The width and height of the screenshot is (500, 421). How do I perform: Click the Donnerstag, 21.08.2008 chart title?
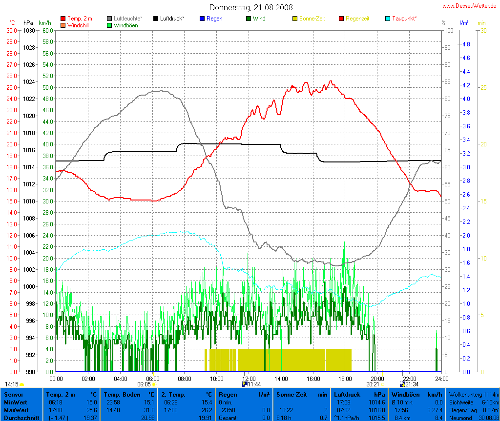251,7
